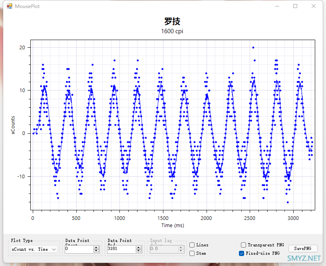Click the y-axis tick label '-10'
This screenshot has width=326, height=266.
click(21, 177)
